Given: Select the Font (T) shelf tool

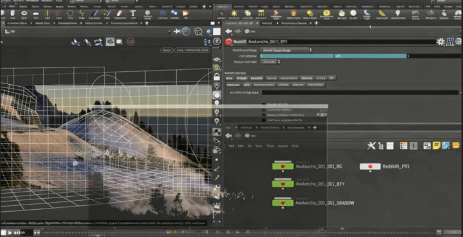Looking at the screenshot, I should point(133,14).
